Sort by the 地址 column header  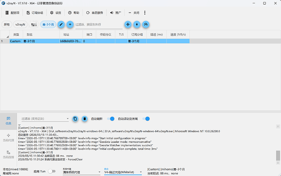[71, 35]
